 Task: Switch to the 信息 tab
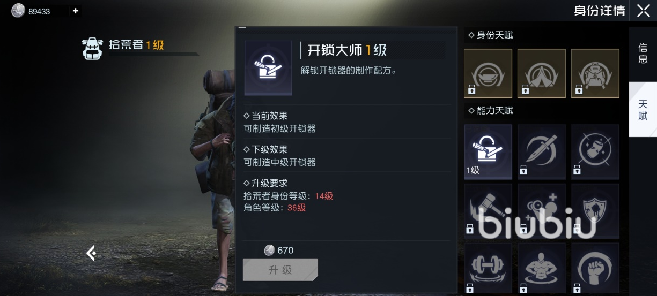coord(643,54)
